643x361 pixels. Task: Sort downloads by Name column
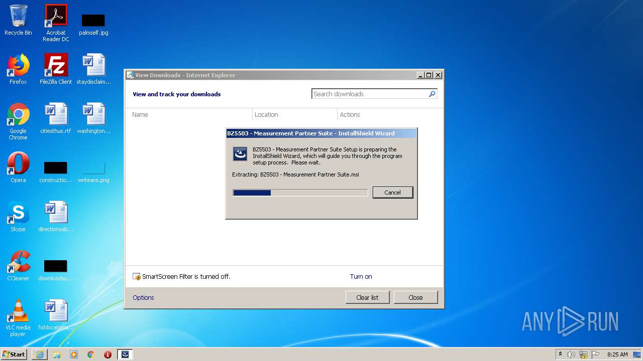click(x=189, y=114)
